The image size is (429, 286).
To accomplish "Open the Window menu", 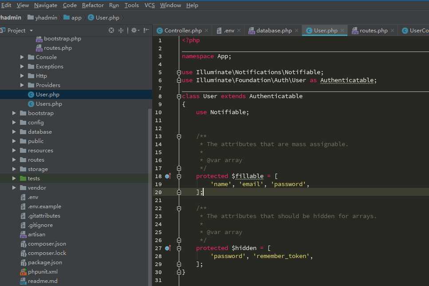I will pyautogui.click(x=170, y=5).
